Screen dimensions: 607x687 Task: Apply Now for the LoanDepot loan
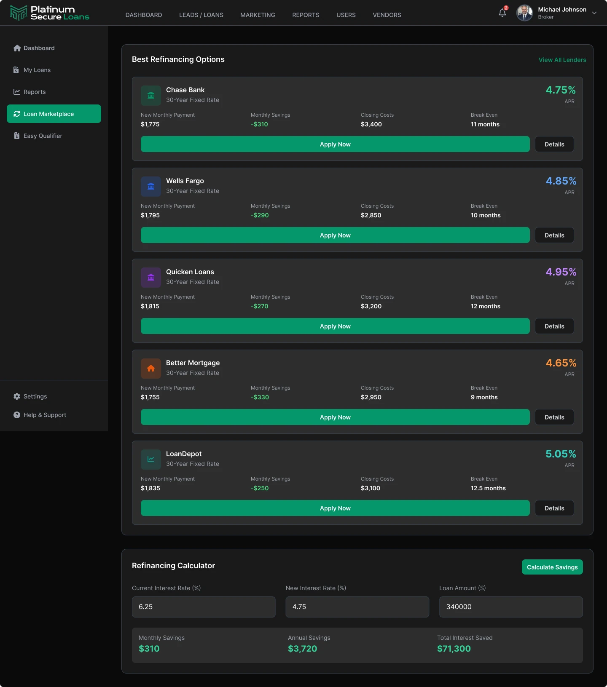click(x=335, y=508)
